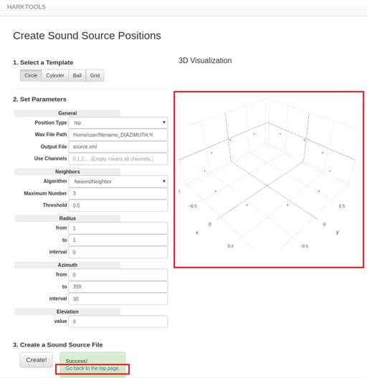Select the Circle template
Image resolution: width=367 pixels, height=378 pixels.
click(x=31, y=75)
